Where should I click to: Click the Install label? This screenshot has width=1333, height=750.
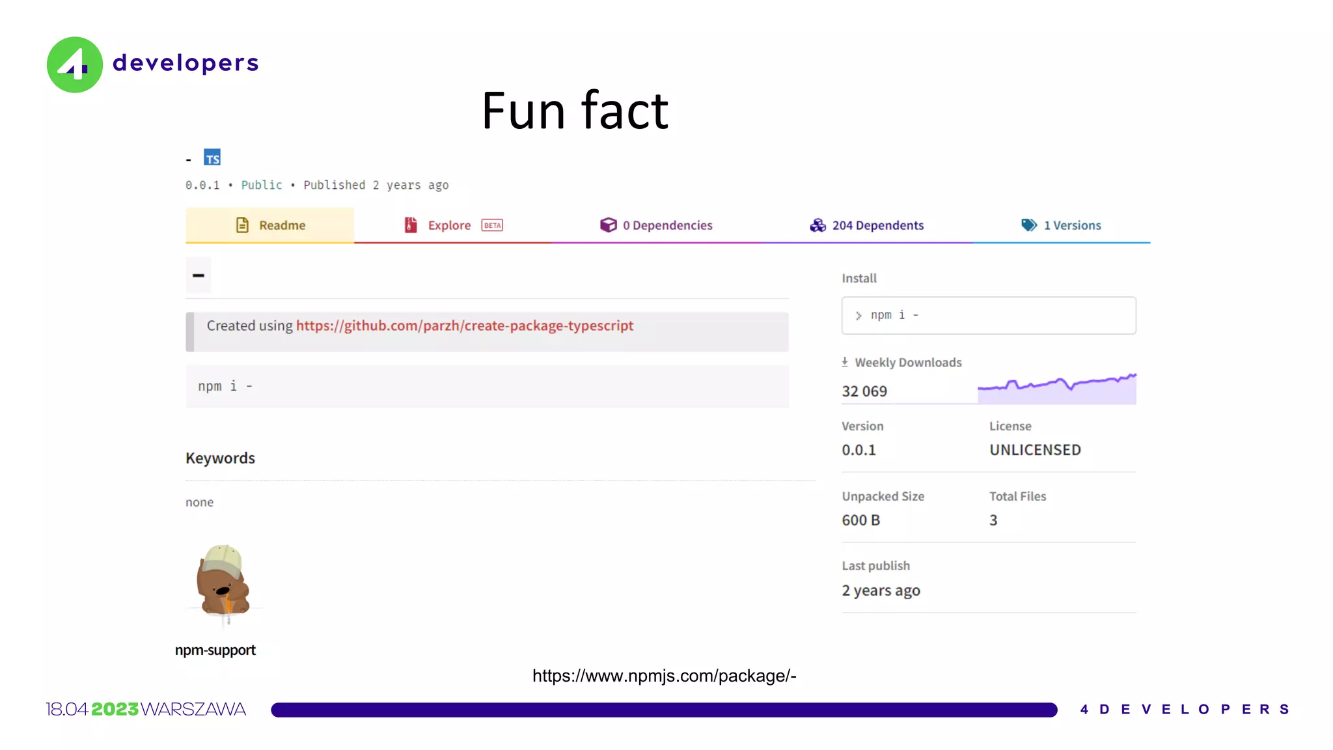point(859,278)
